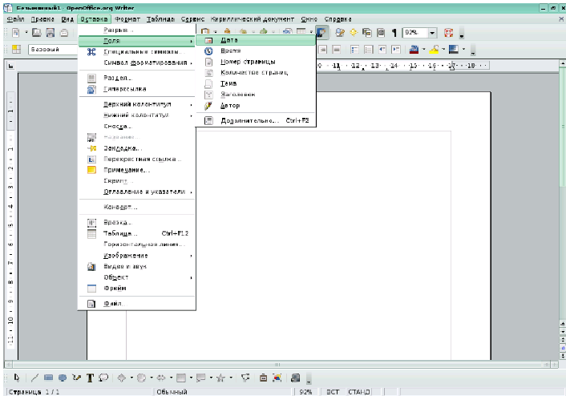
Task: Choose Специальные символы... menu entry
Action: pyautogui.click(x=137, y=51)
